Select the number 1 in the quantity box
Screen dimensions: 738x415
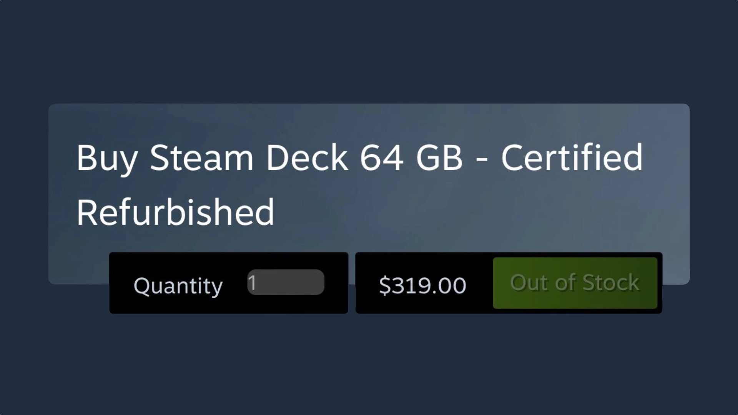252,283
